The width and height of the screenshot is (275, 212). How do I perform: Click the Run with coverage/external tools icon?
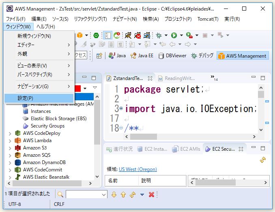pos(189,35)
